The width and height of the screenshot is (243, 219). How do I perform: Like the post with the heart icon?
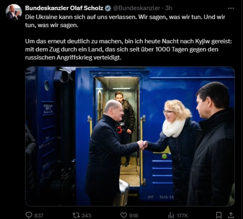124,215
